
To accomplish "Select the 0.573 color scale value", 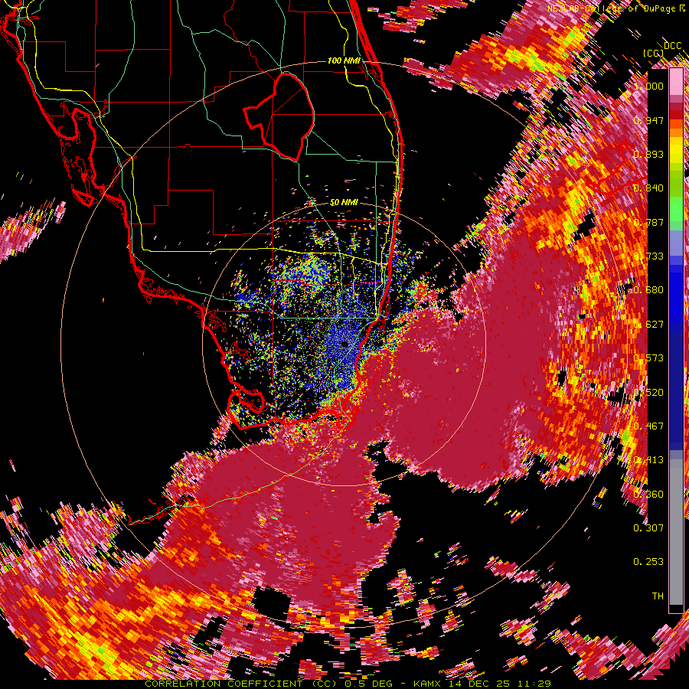I will pyautogui.click(x=648, y=358).
